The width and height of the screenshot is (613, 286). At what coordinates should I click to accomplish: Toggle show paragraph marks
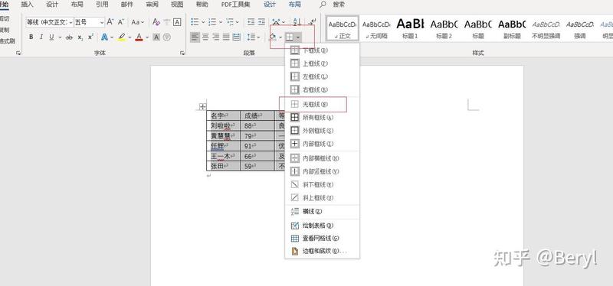click(x=313, y=22)
